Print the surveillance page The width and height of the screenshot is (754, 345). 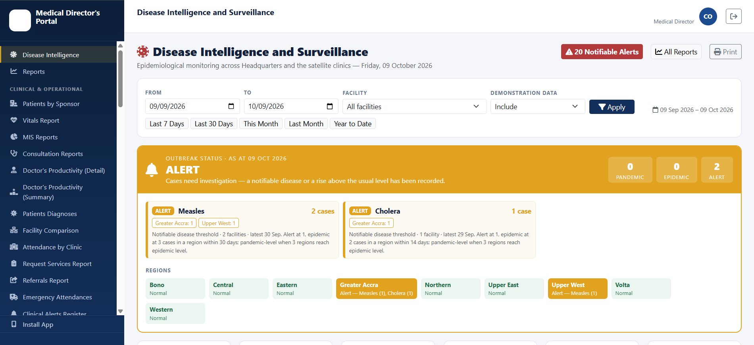tap(725, 52)
